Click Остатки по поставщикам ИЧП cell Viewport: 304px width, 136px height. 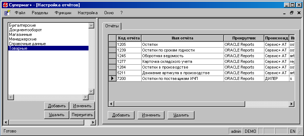183,79
